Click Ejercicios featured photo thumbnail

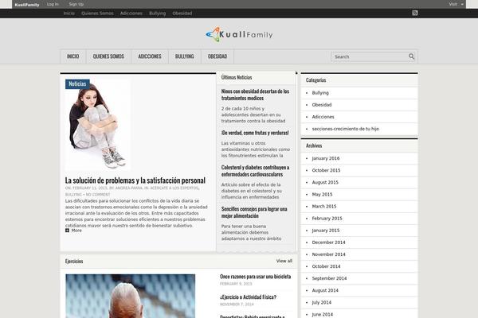click(131, 296)
